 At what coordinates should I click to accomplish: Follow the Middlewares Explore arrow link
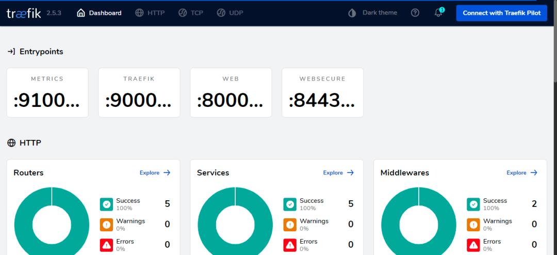click(522, 173)
